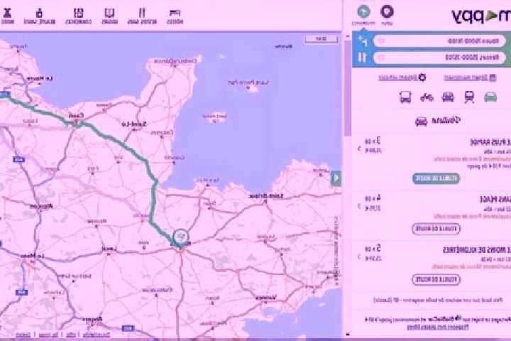Open the Départ maintenant link
The image size is (511, 341).
(x=466, y=77)
